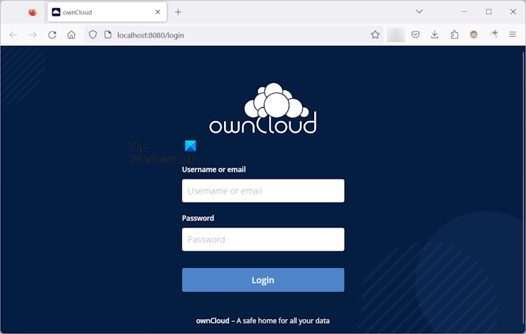This screenshot has width=526, height=334.
Task: Click the blue Login button
Action: (x=263, y=280)
